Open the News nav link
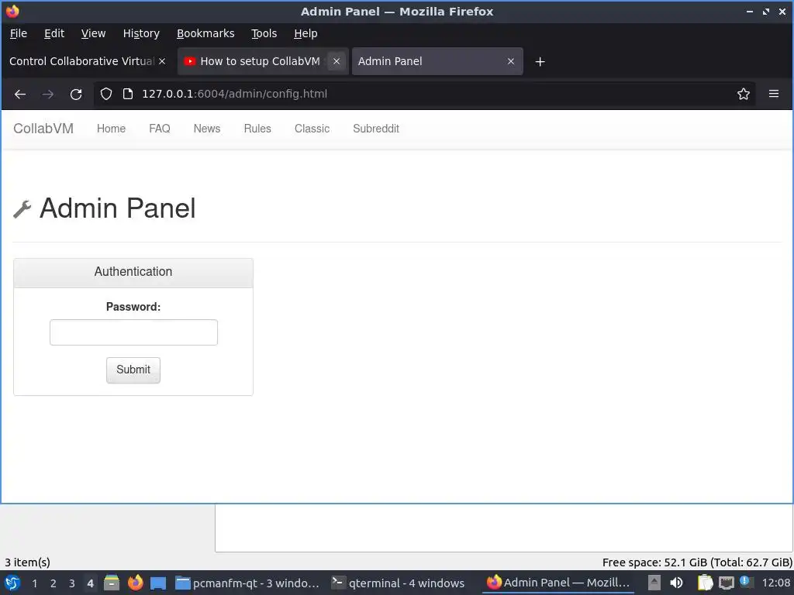This screenshot has height=595, width=794. (x=206, y=129)
